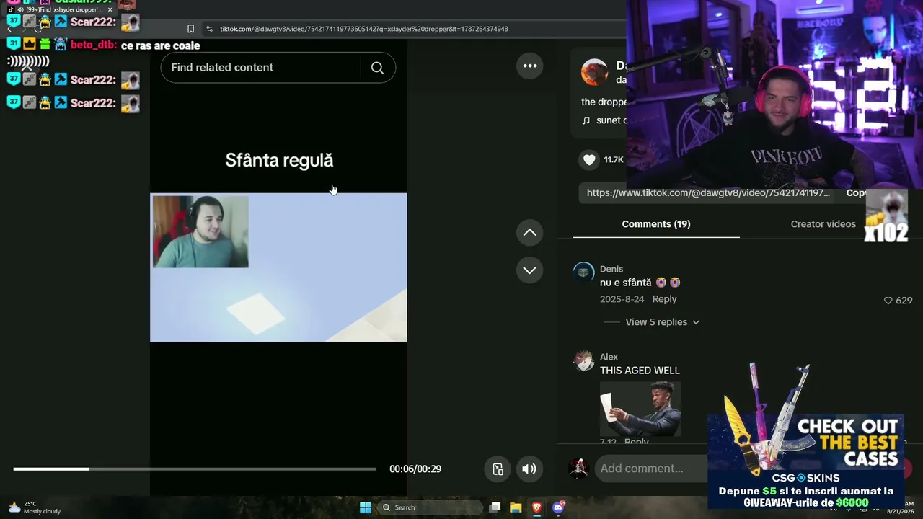Switch to the Creator videos tab
This screenshot has width=923, height=519.
(x=823, y=224)
